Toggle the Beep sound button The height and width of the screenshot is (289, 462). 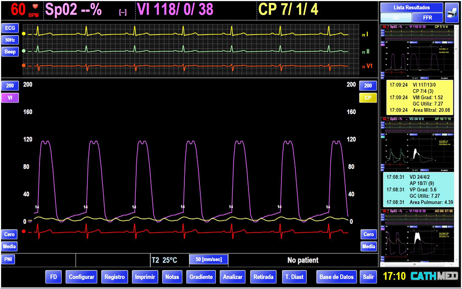[10, 52]
